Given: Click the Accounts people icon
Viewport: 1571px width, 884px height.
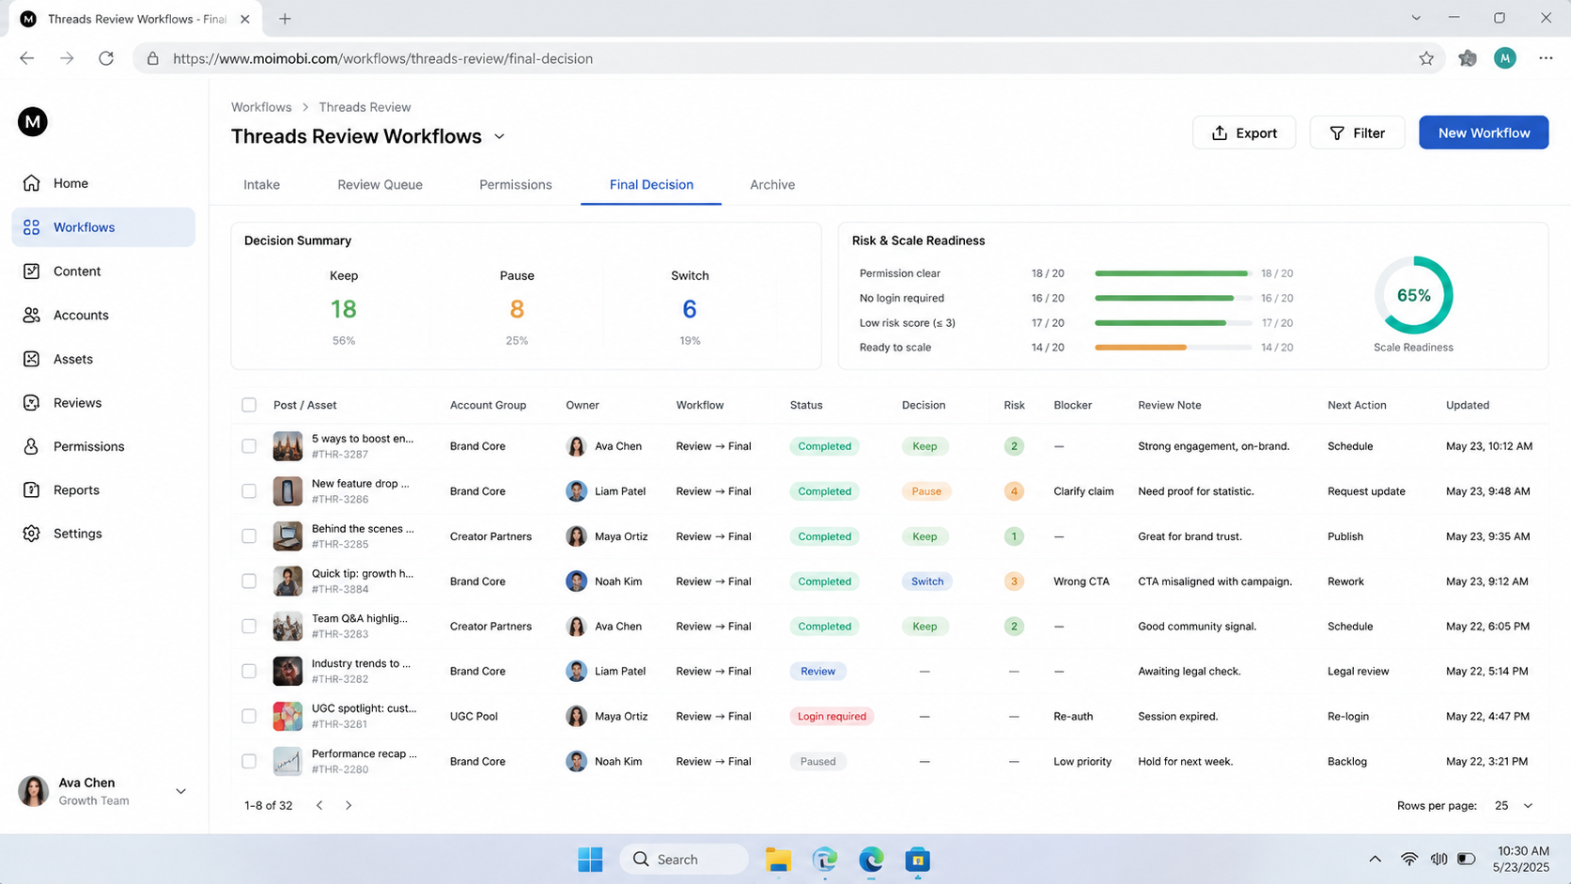Looking at the screenshot, I should pyautogui.click(x=32, y=315).
